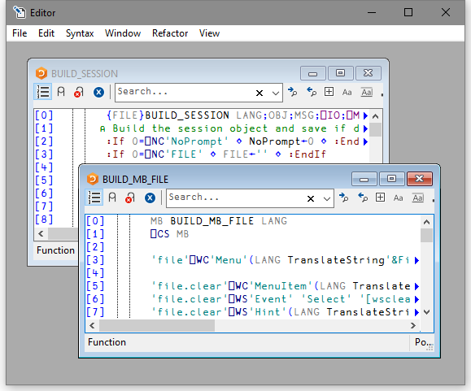The height and width of the screenshot is (391, 471).
Task: Click find previous icon in BUILD_MB_FILE toolbar
Action: (363, 198)
